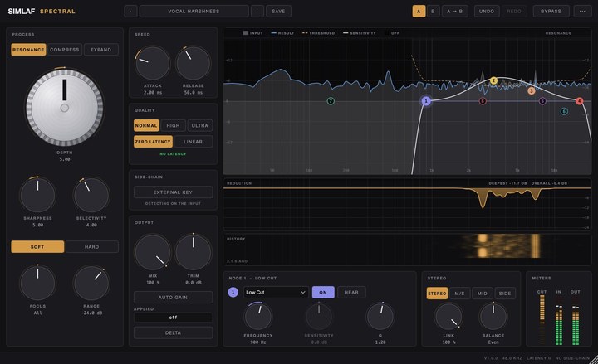Image resolution: width=598 pixels, height=364 pixels.
Task: Click the Sharpness knob
Action: pos(37,195)
